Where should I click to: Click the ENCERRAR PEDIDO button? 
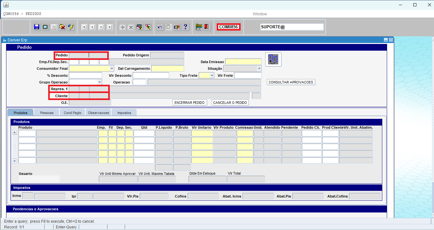point(190,103)
